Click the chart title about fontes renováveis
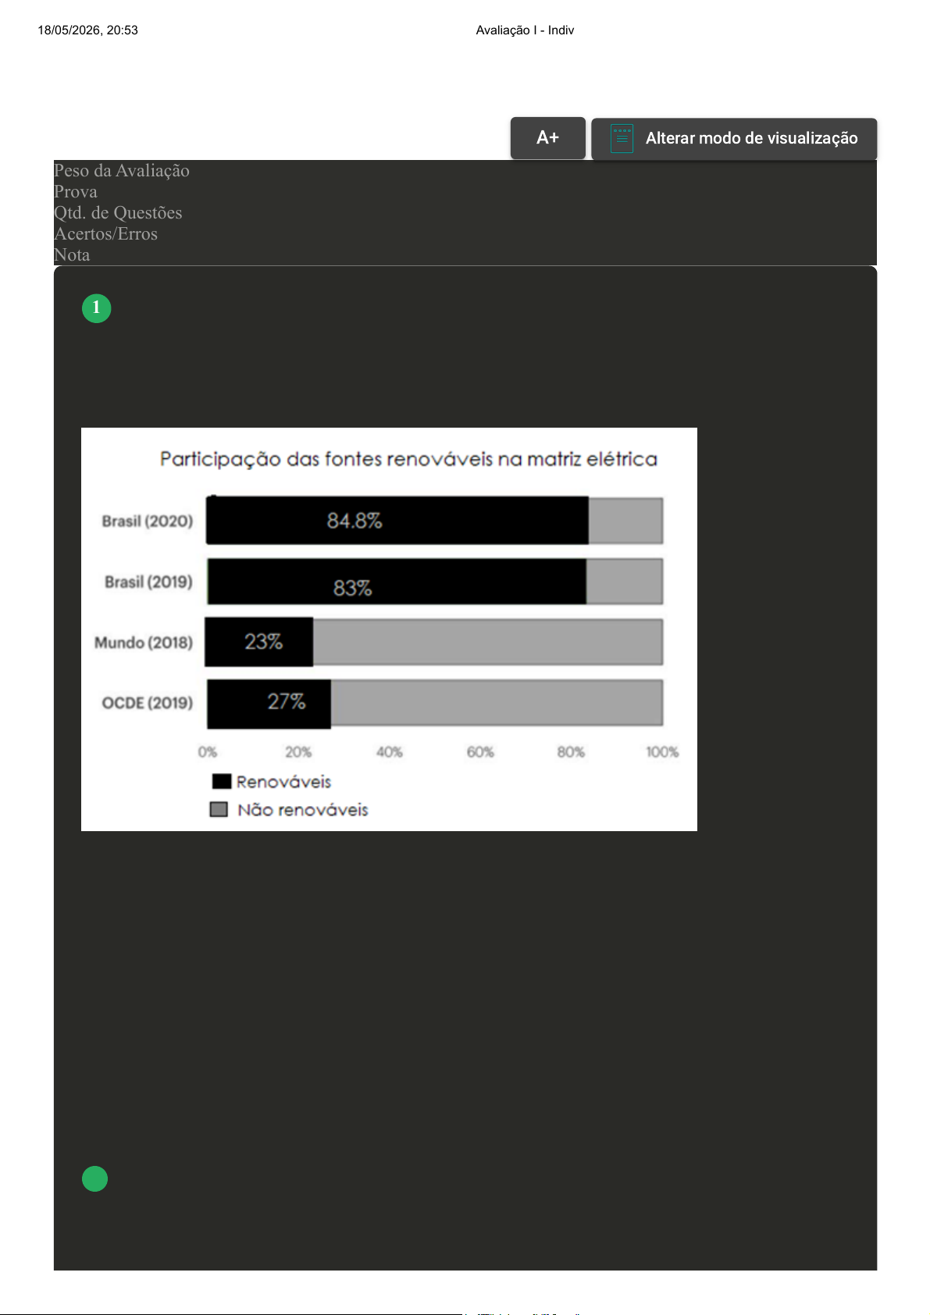 tap(408, 459)
